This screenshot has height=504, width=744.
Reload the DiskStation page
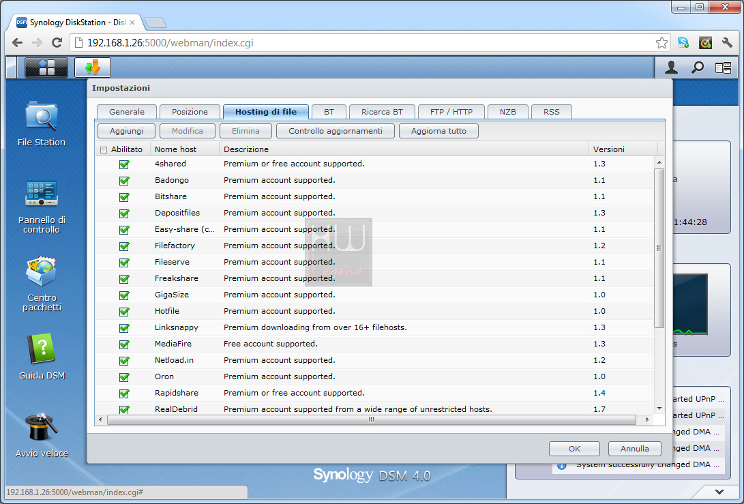(x=57, y=43)
